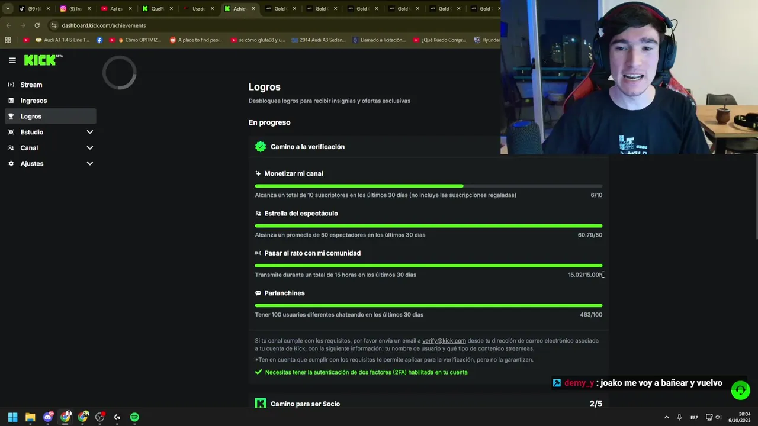The height and width of the screenshot is (426, 758).
Task: Open the Camino para ser Socio section
Action: coord(429,404)
